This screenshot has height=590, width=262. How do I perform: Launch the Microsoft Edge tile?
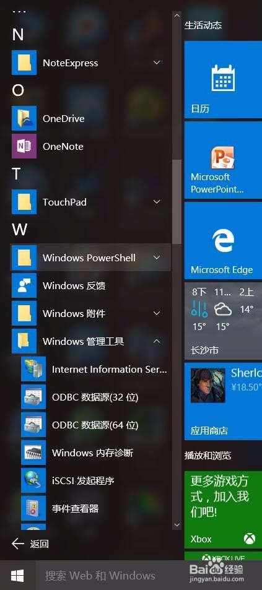click(223, 240)
